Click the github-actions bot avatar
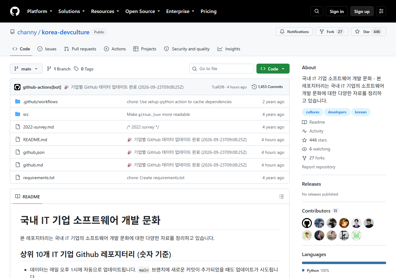The width and height of the screenshot is (396, 278). click(x=17, y=87)
